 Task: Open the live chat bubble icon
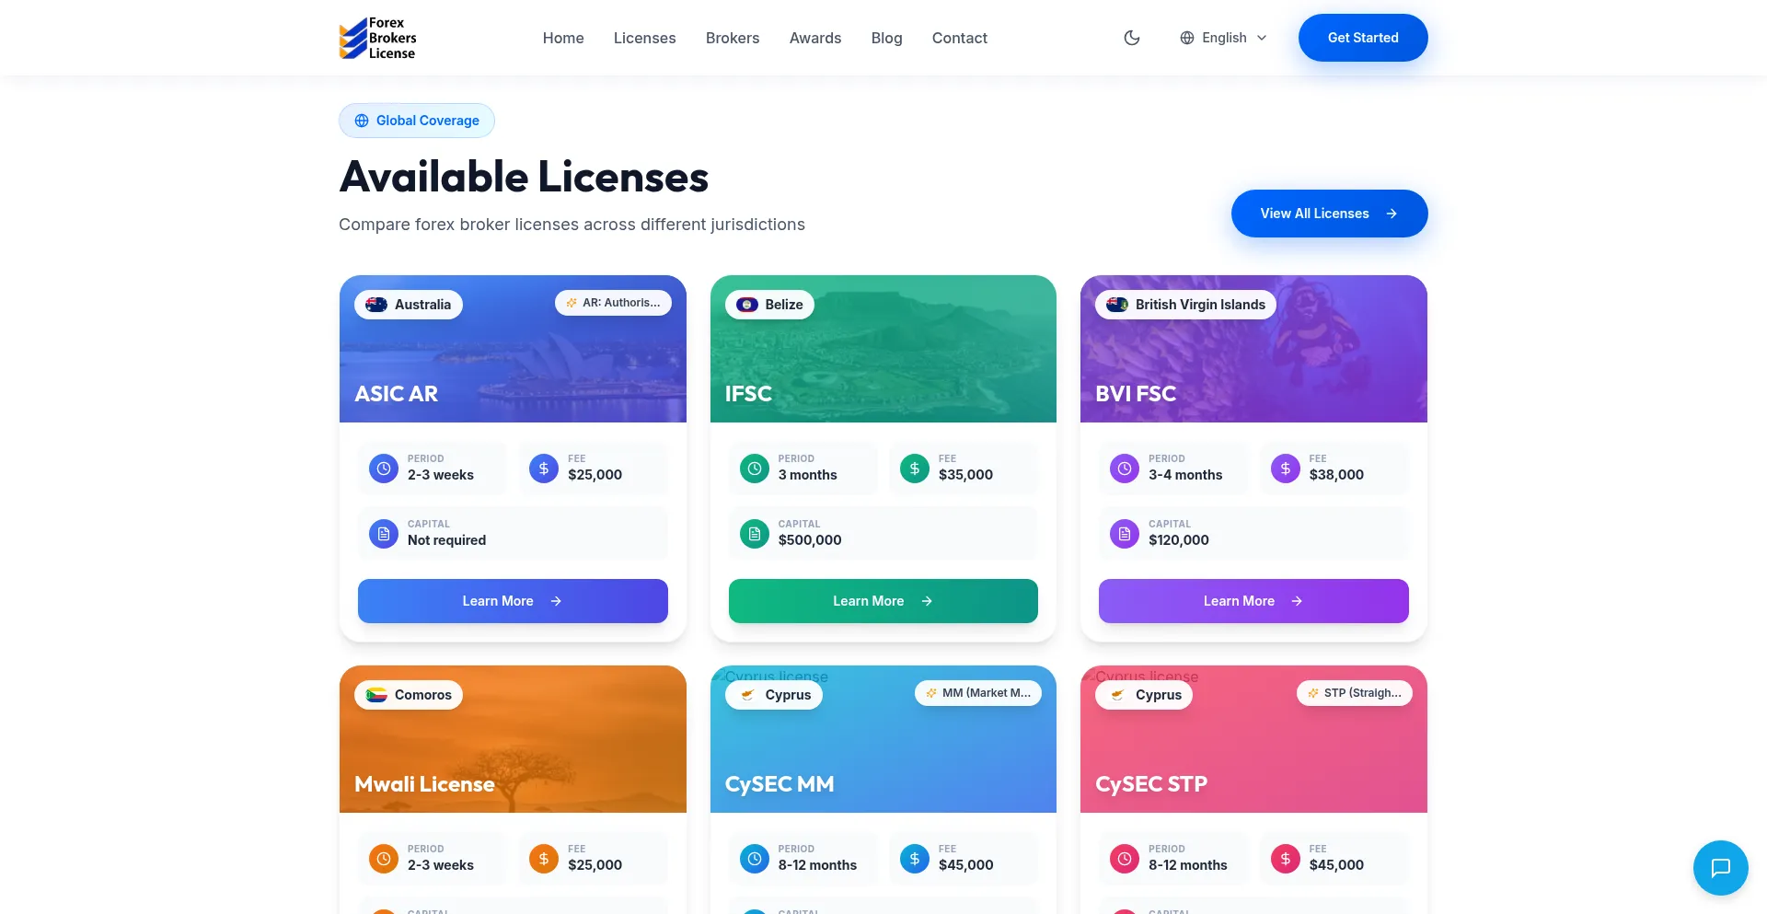pos(1721,868)
